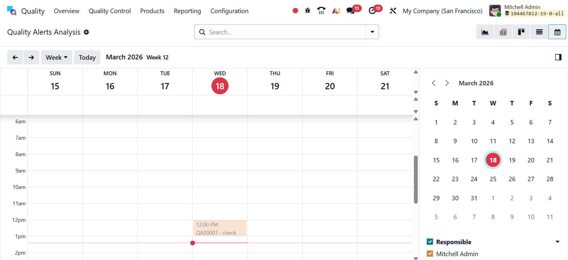Open the QA00001 check calendar event
The height and width of the screenshot is (260, 568).
[x=219, y=228]
